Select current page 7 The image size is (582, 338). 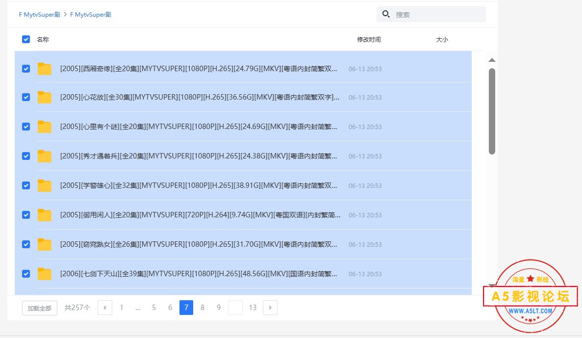(186, 308)
